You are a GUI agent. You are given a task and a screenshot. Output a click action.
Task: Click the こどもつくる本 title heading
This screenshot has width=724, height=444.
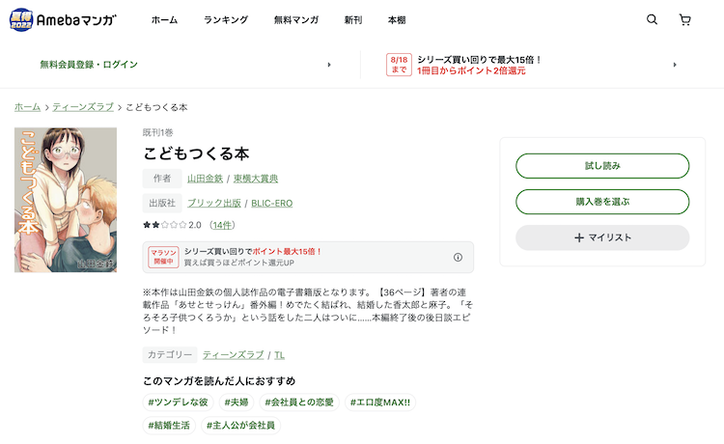[196, 153]
